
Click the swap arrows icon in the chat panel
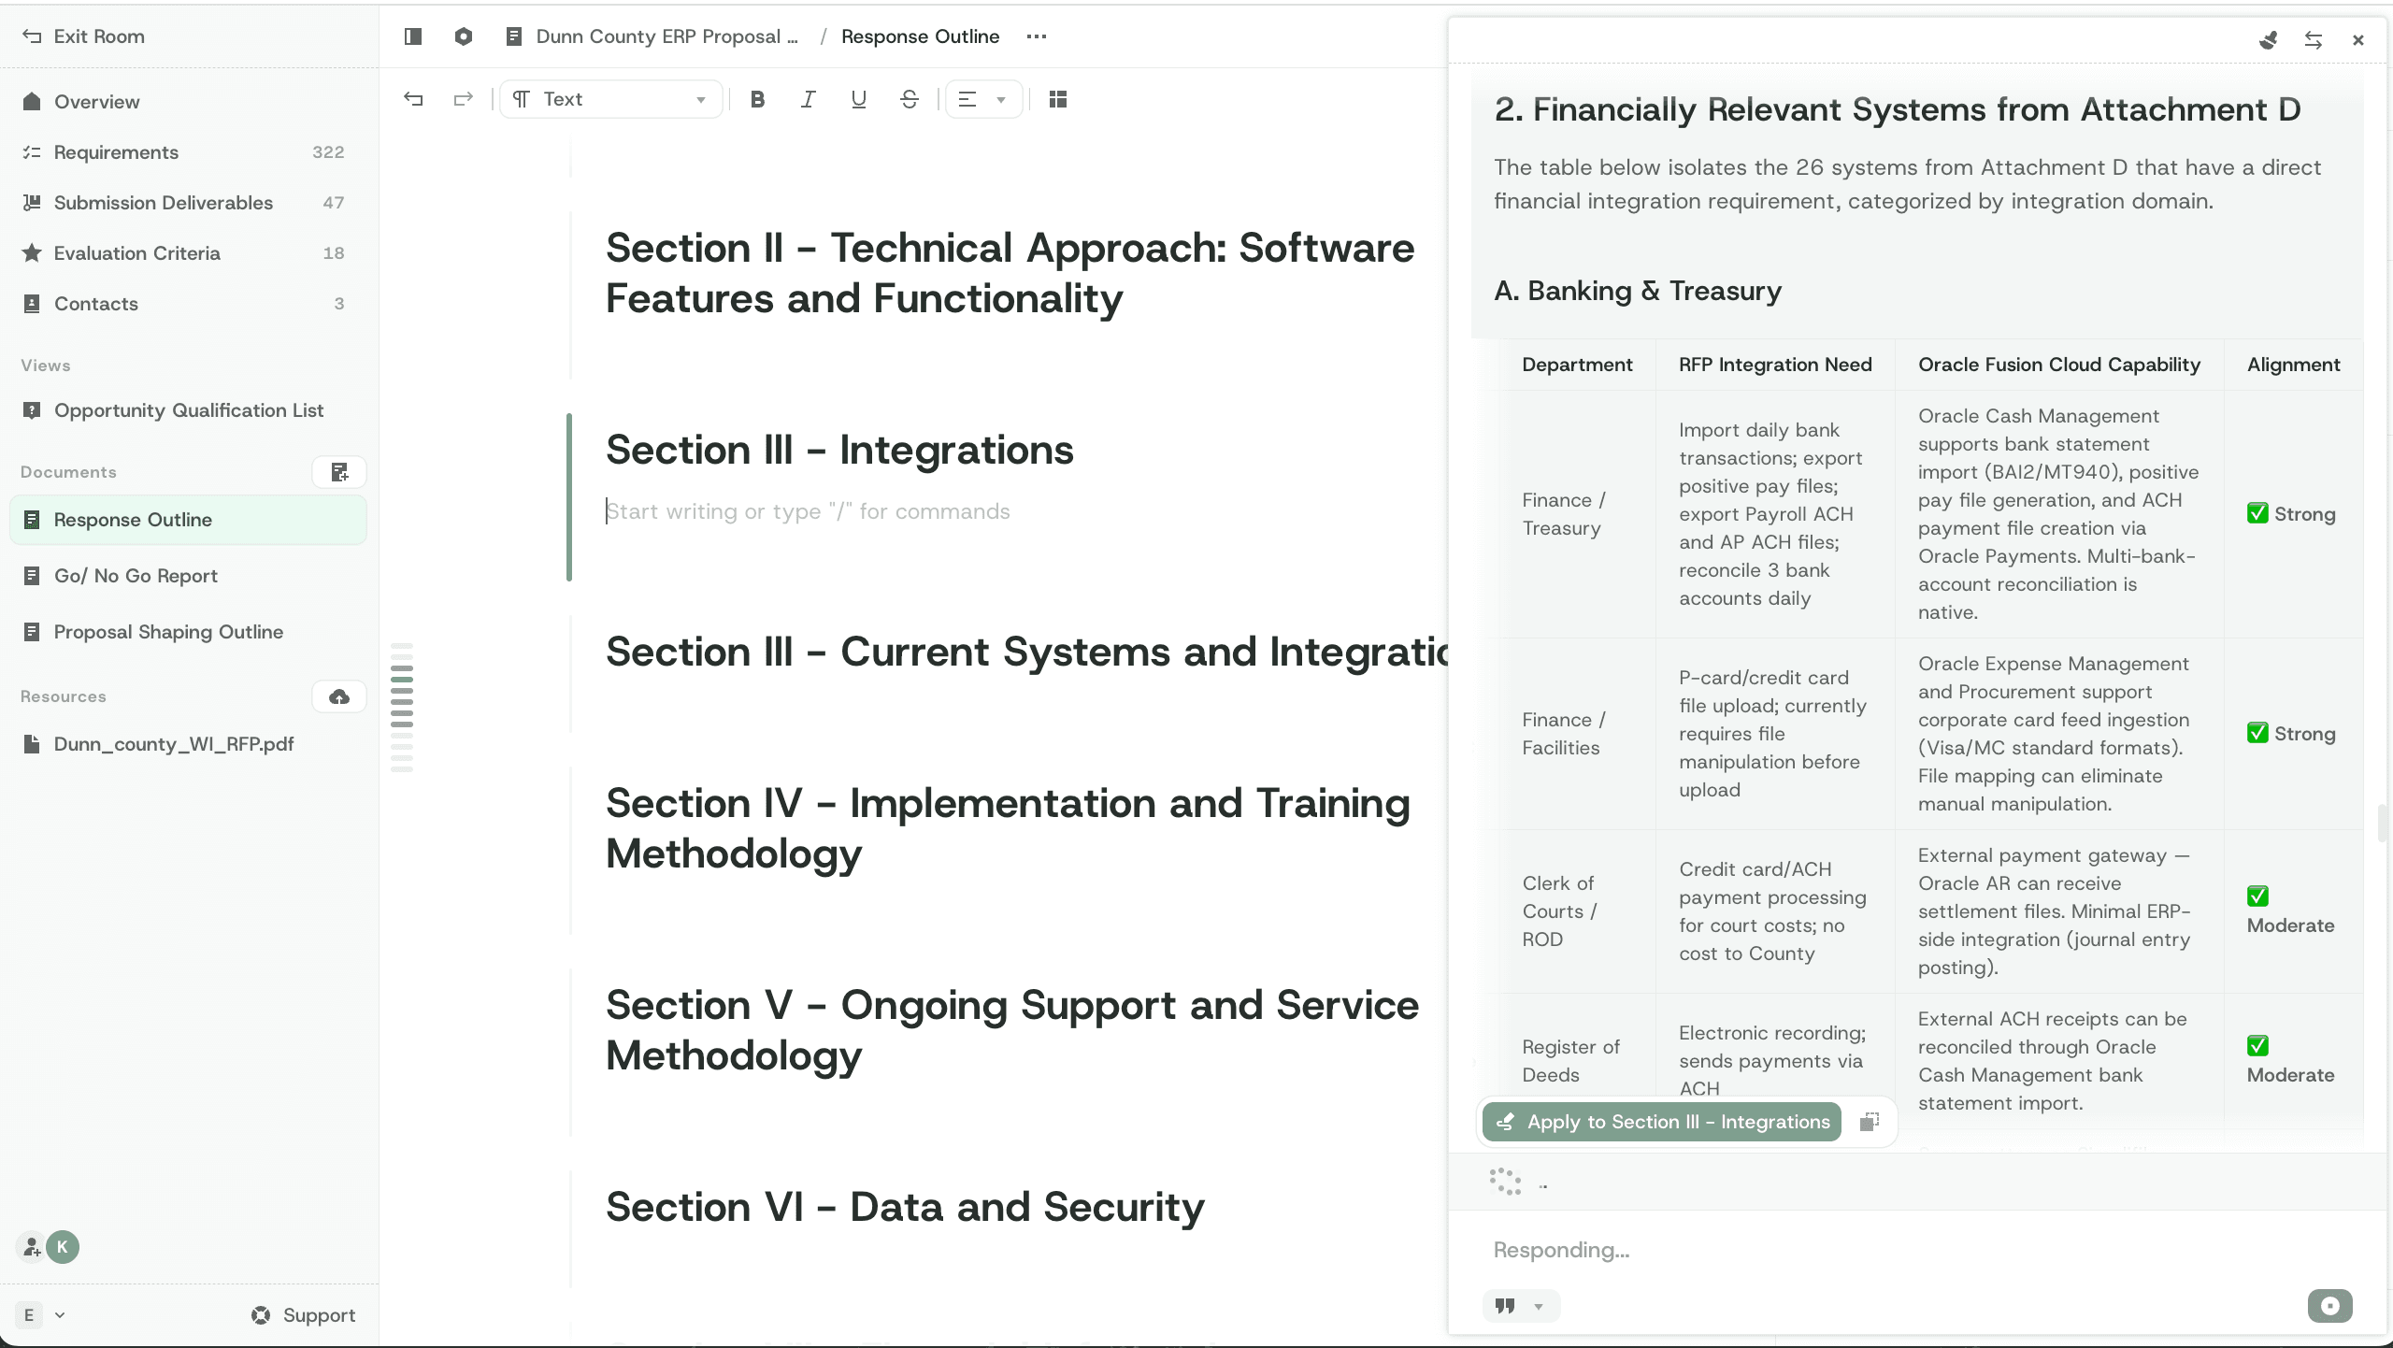[x=2314, y=39]
